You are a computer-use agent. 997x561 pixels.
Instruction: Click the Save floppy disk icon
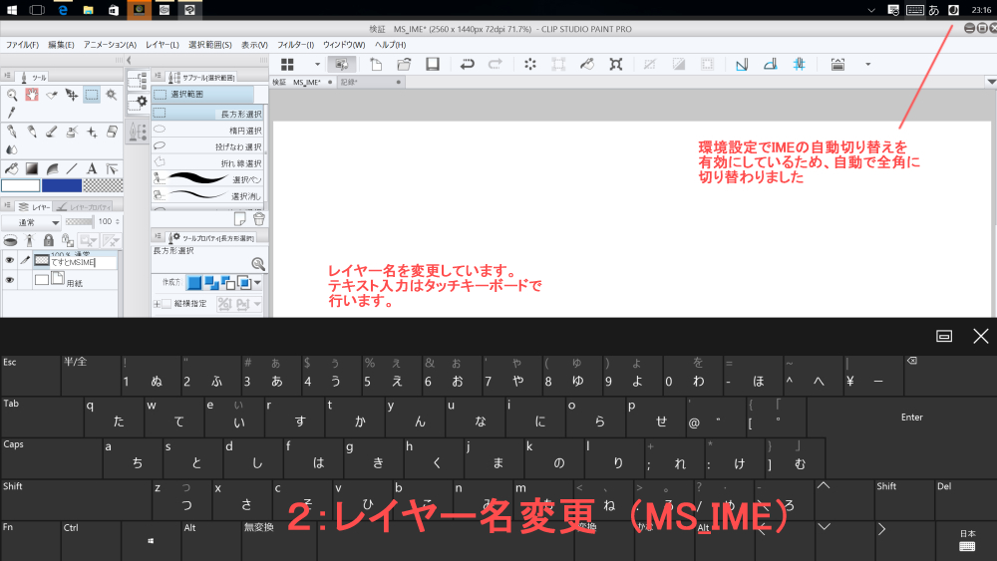[x=433, y=64]
